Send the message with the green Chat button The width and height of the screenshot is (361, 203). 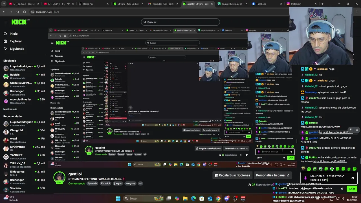pos(352,189)
